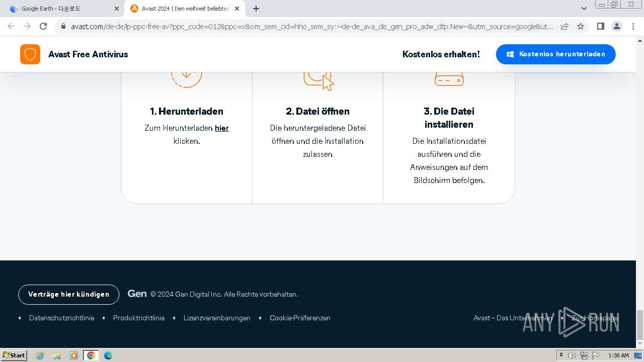Open the tab search dropdown arrow
This screenshot has width=644, height=362.
click(x=584, y=9)
